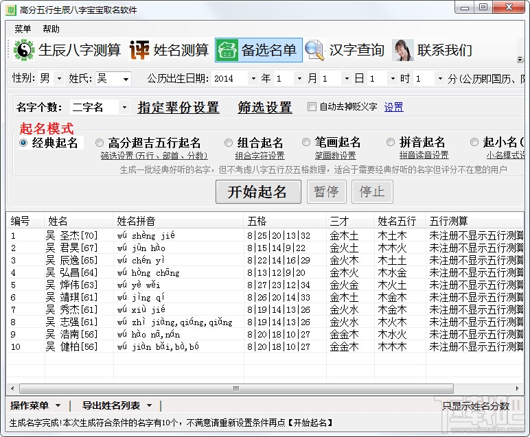
Task: Open the 名字个数 二字名 dropdown
Action: [x=124, y=108]
